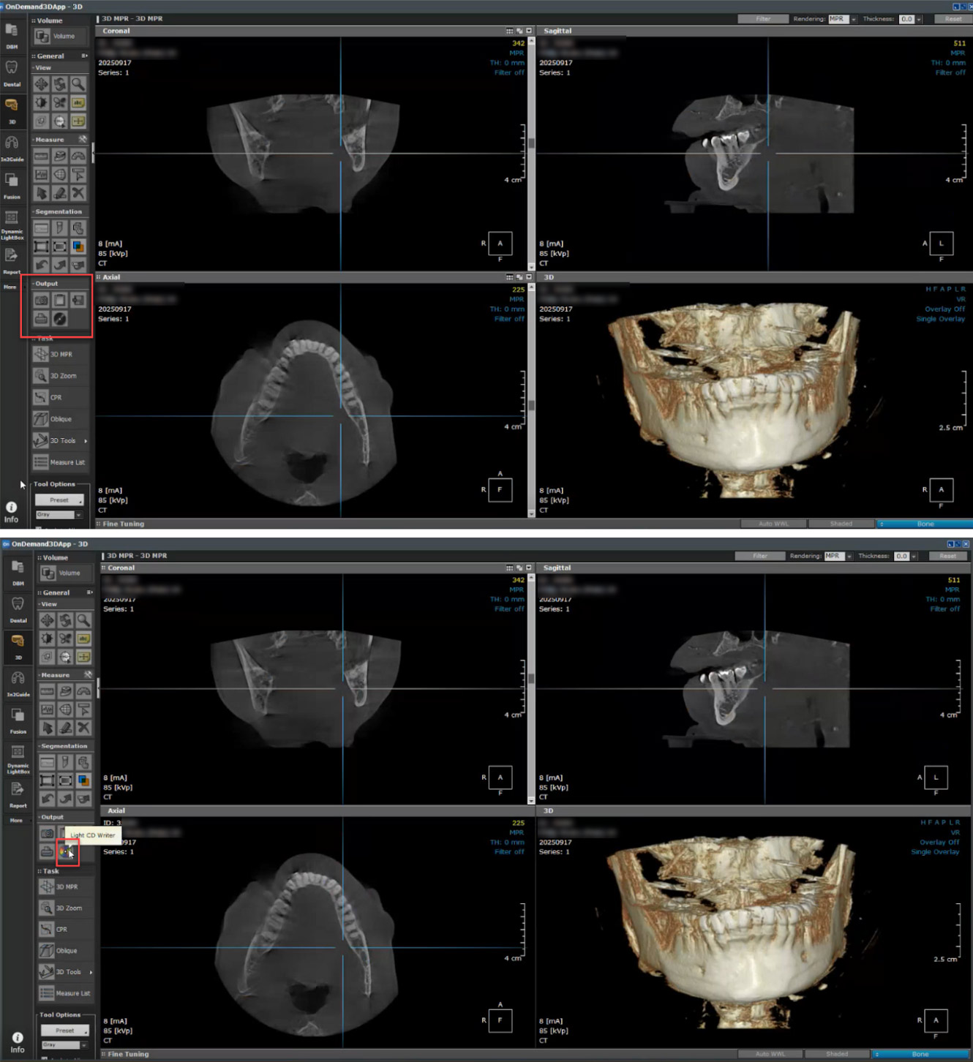This screenshot has height=1062, width=973.
Task: Click the pan/move arrows tool in top View panel
Action: pyautogui.click(x=42, y=84)
